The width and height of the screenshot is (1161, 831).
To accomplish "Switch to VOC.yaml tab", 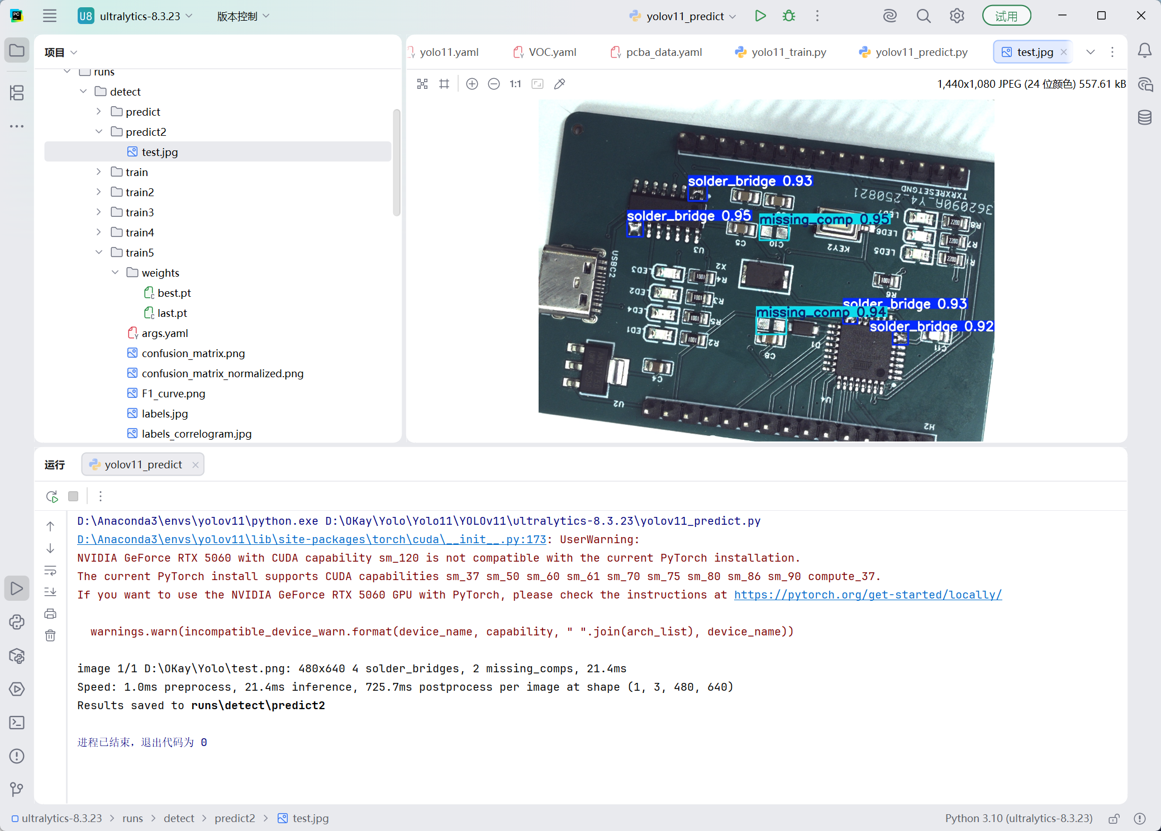I will (545, 52).
